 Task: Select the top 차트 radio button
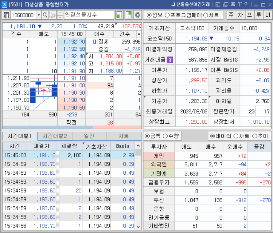point(211,15)
